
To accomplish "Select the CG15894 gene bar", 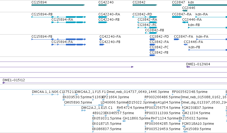I will click(58, 5).
